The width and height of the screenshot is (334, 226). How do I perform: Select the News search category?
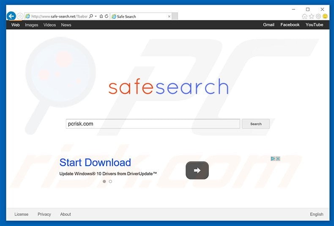[66, 25]
